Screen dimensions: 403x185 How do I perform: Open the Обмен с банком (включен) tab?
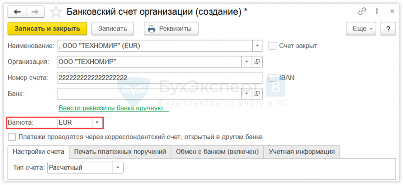(x=217, y=152)
